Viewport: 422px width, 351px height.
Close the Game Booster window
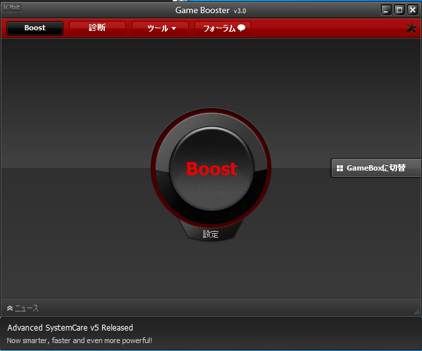pos(413,11)
